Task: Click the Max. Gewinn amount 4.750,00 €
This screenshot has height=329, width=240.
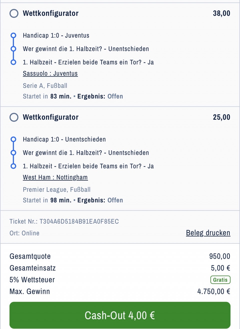Action: coord(214,291)
